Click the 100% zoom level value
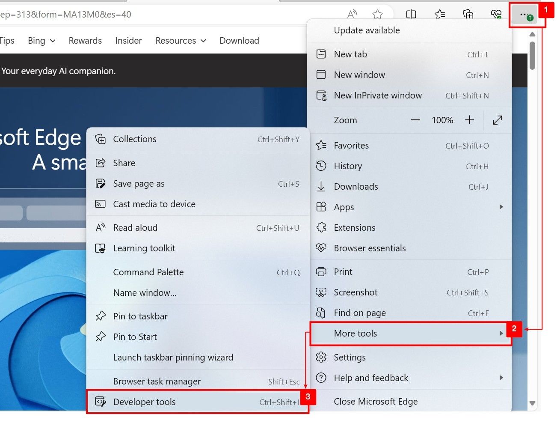 tap(442, 120)
